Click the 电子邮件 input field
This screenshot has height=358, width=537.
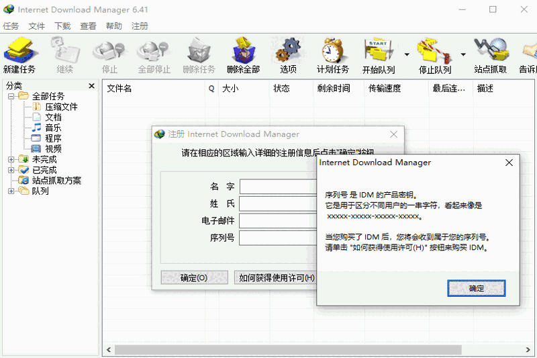coord(278,221)
